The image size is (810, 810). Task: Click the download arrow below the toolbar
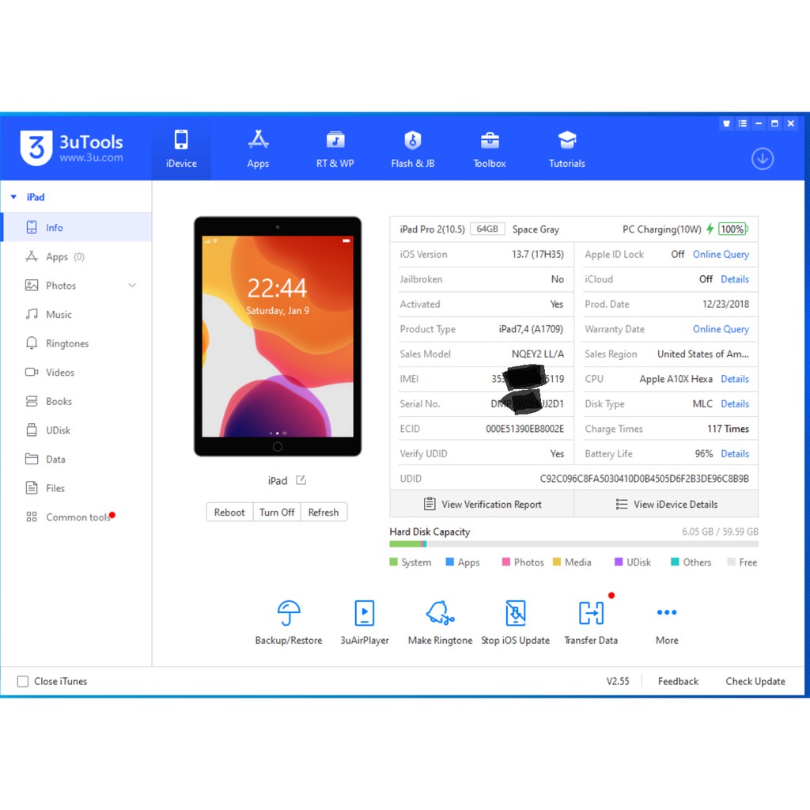(x=763, y=159)
